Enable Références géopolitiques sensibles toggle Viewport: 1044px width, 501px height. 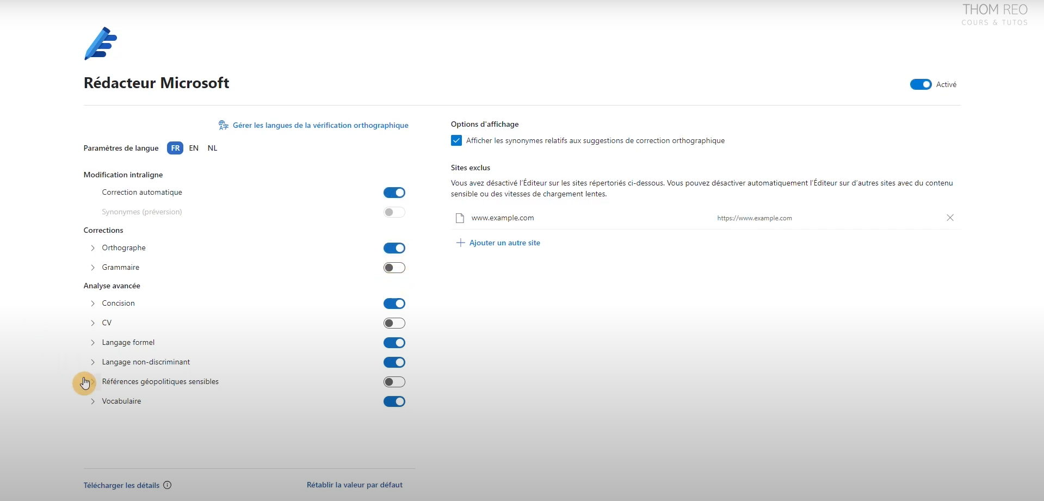[394, 382]
